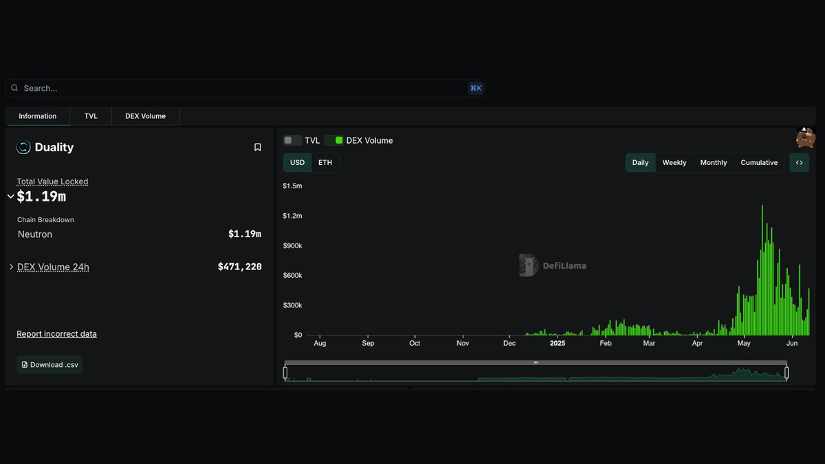Click the Total Value Locked label

pyautogui.click(x=52, y=181)
